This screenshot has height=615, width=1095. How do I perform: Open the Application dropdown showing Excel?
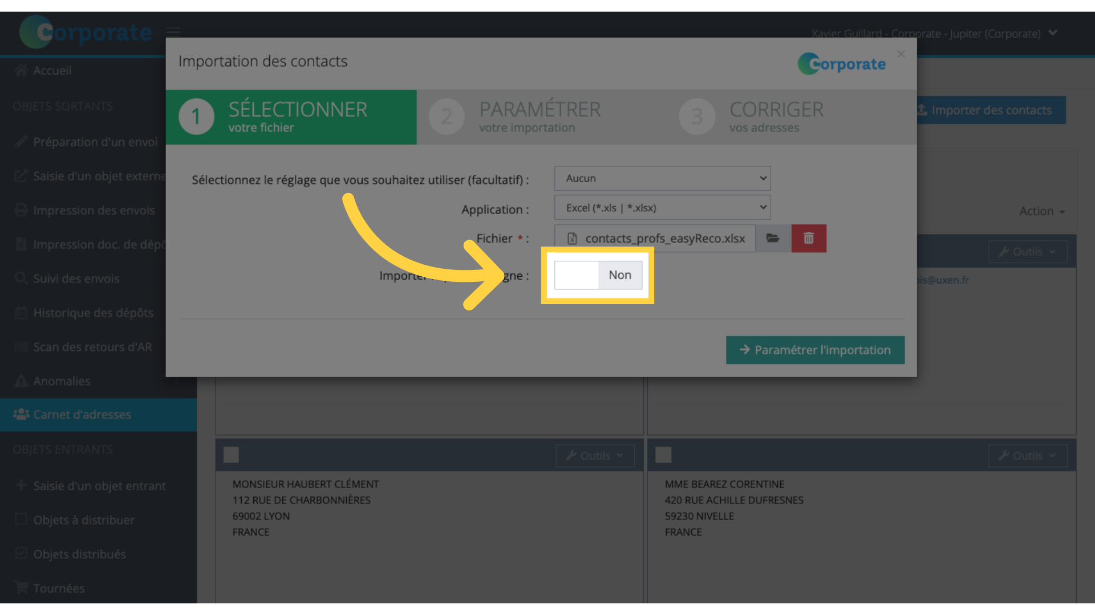tap(662, 208)
